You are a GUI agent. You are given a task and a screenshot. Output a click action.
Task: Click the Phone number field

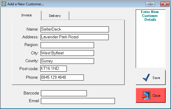[62, 78]
